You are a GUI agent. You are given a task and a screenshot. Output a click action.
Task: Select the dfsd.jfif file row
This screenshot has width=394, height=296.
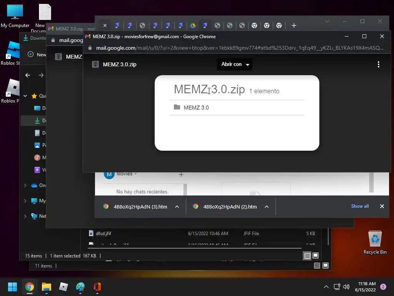(202, 234)
